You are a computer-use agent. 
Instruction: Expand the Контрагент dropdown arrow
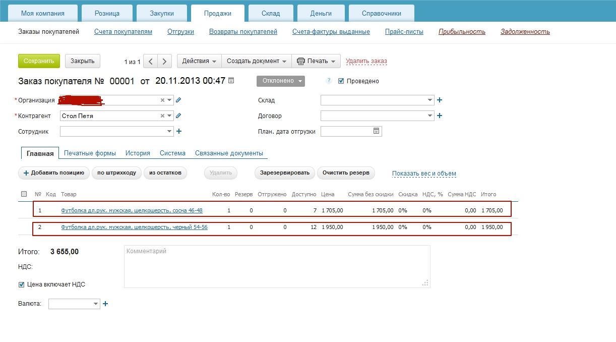[169, 116]
